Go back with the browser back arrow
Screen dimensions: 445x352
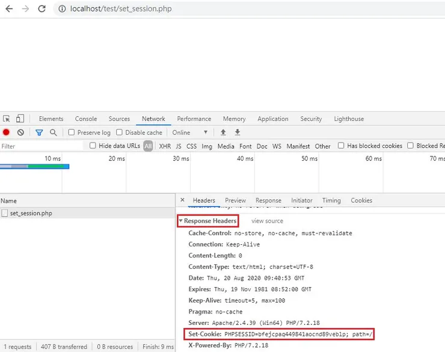(9, 9)
